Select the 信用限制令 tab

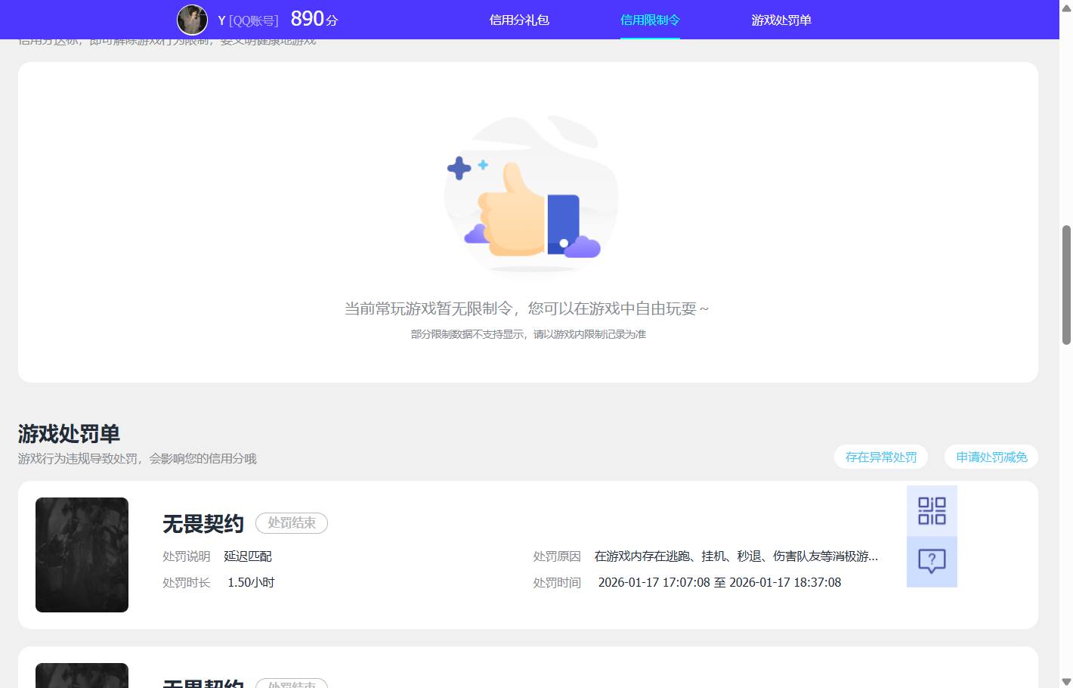[649, 20]
